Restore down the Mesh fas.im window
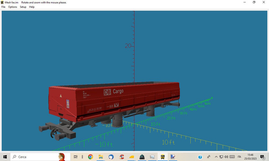This screenshot has height=161, width=269. coord(254,2)
